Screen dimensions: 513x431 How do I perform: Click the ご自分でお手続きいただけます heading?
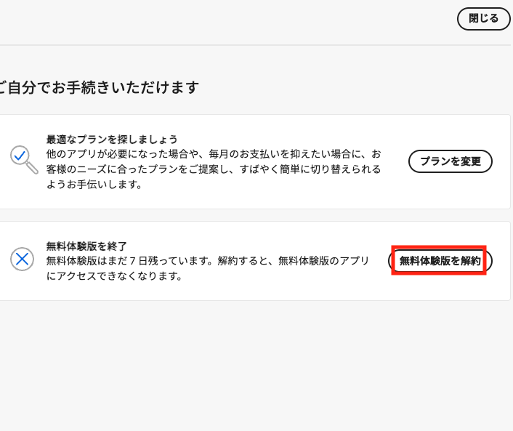pyautogui.click(x=99, y=88)
